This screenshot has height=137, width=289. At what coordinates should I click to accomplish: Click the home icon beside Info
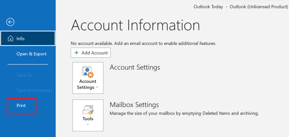click(10, 38)
